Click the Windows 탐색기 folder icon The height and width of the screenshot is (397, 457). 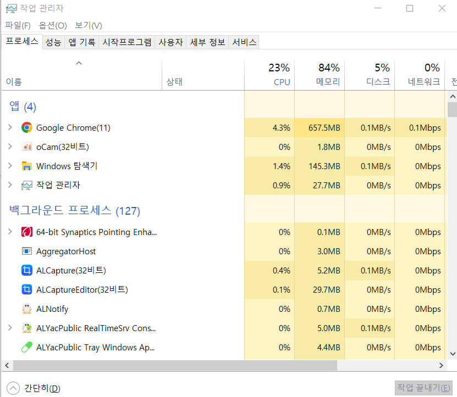27,166
